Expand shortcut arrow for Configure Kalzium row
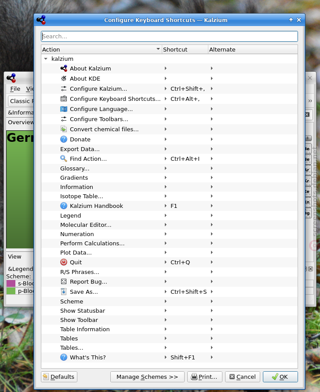The height and width of the screenshot is (392, 320). click(166, 89)
